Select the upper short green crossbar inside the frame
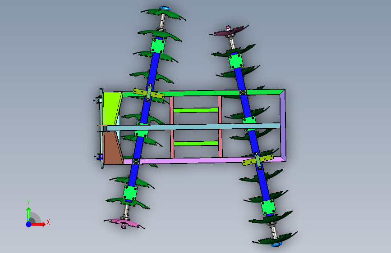This screenshot has width=391, height=253. pyautogui.click(x=196, y=110)
